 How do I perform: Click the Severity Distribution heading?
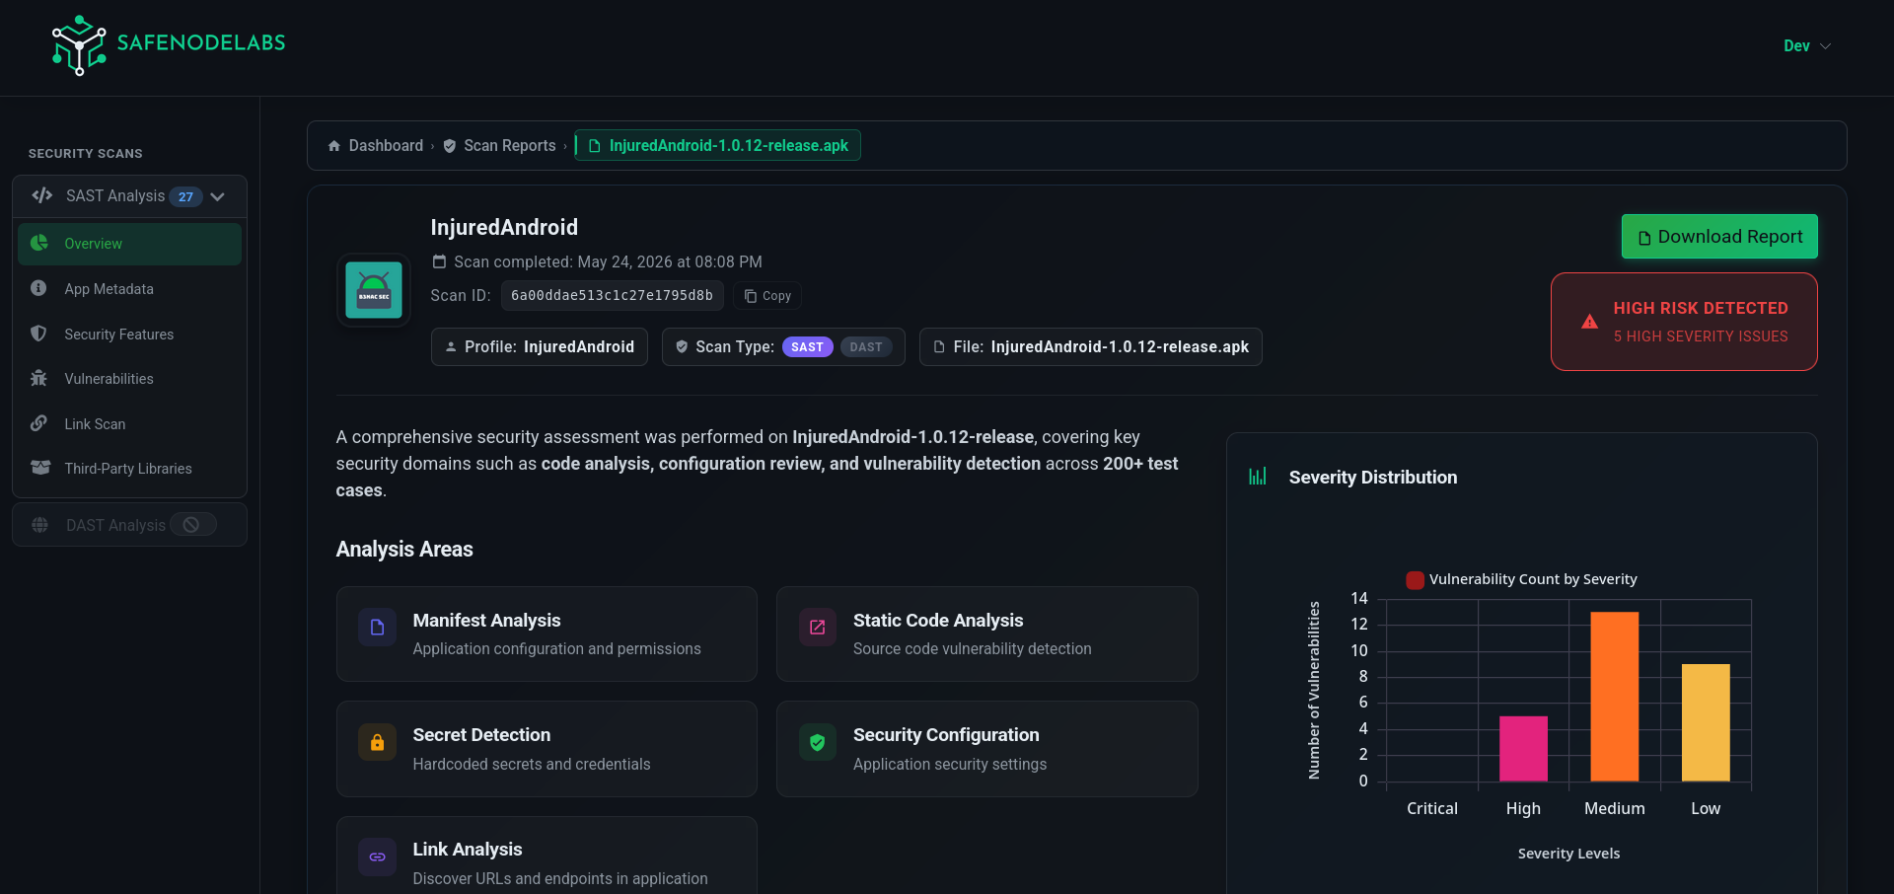coord(1373,478)
